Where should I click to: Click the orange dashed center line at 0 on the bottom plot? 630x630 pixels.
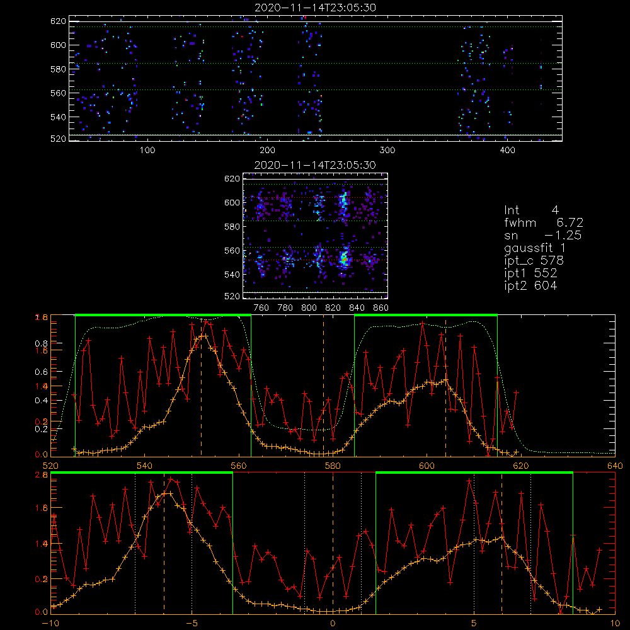click(x=333, y=543)
